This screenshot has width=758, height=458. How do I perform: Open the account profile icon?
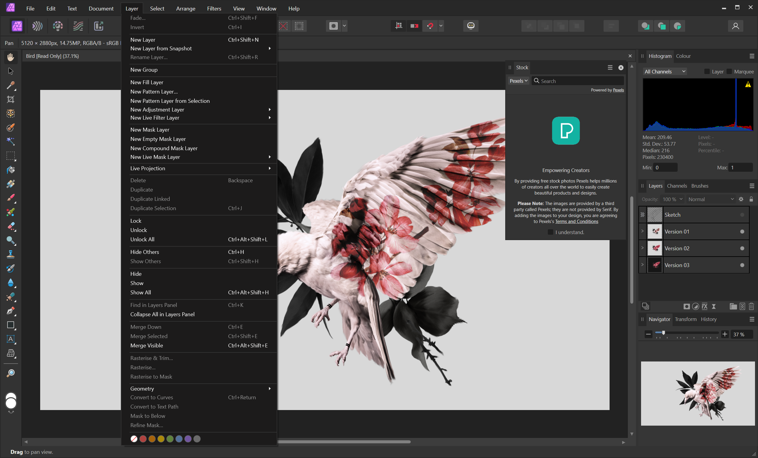pyautogui.click(x=735, y=26)
